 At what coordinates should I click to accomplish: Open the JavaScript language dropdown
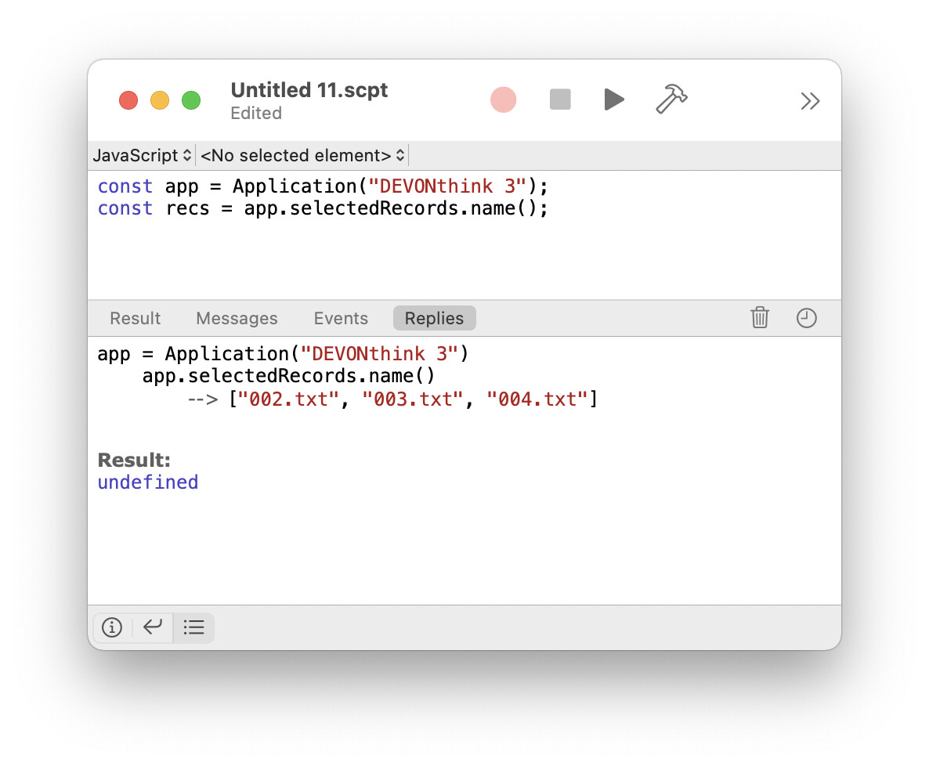click(142, 155)
